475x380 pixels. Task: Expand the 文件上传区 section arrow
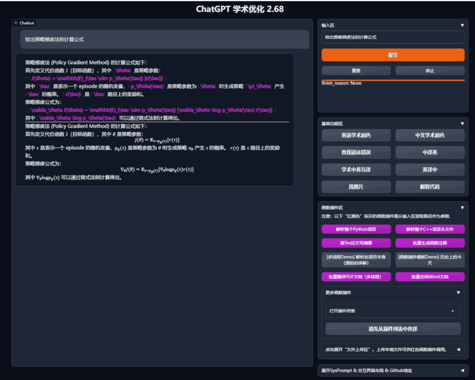[x=458, y=350]
